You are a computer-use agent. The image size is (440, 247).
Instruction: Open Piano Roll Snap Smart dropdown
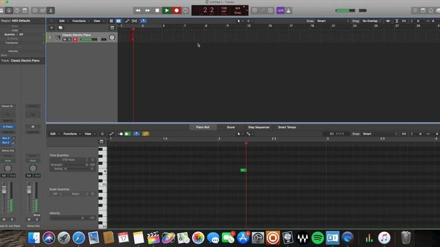pos(380,134)
